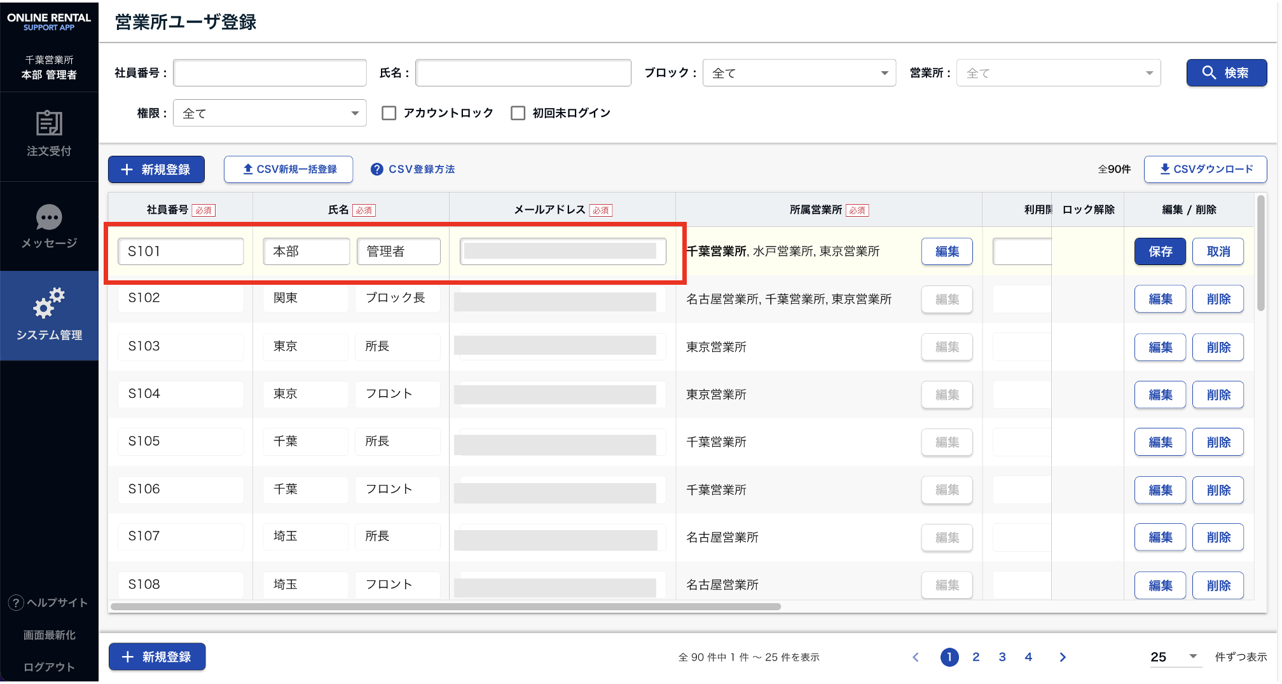Click the CSV登録方法 help icon
Screen dimensions: 1282x684
click(377, 169)
